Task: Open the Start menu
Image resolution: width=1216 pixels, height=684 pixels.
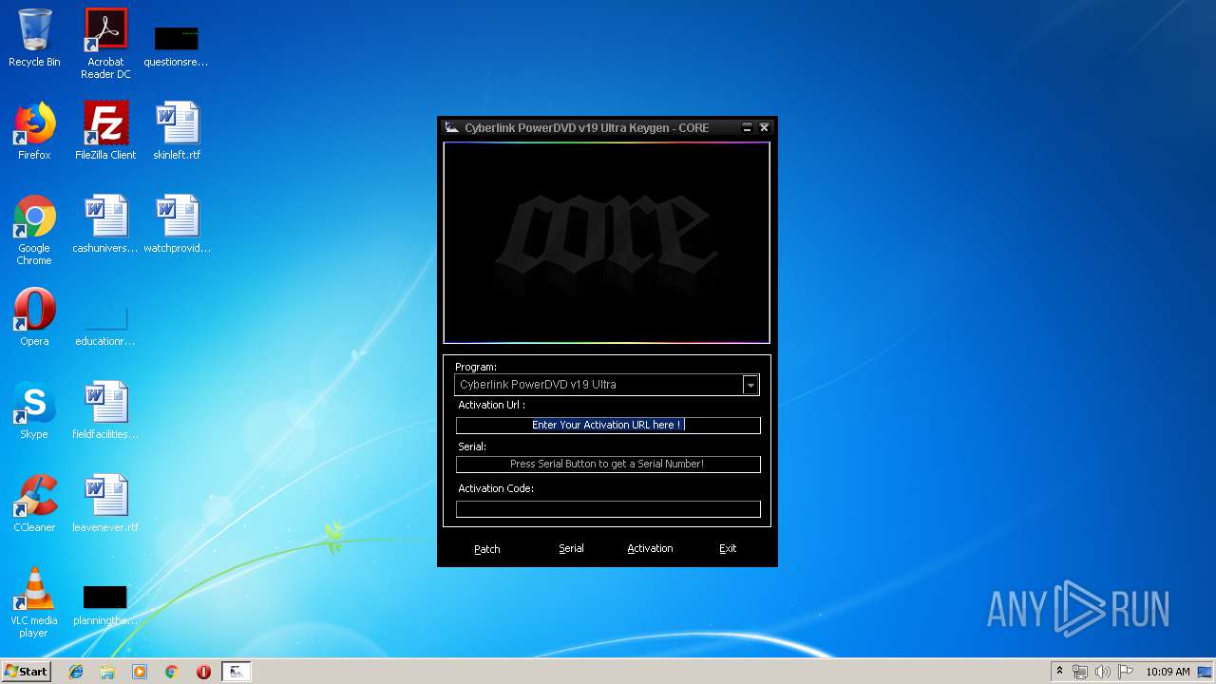Action: [x=26, y=672]
